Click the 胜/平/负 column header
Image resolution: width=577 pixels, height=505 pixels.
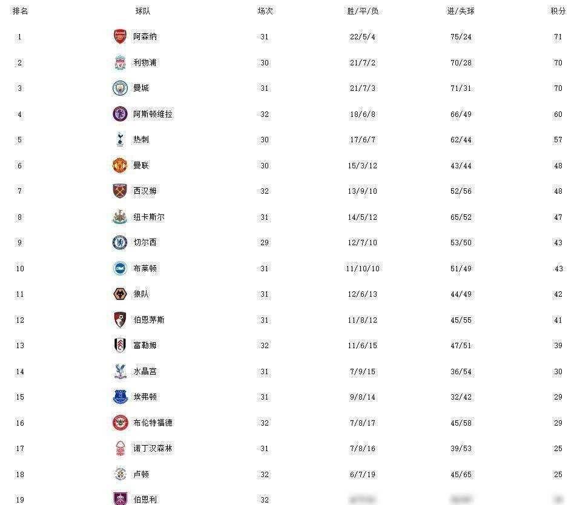click(363, 11)
